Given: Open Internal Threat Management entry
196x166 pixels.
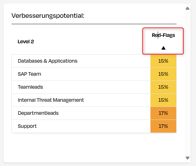Looking at the screenshot, I should tap(51, 100).
